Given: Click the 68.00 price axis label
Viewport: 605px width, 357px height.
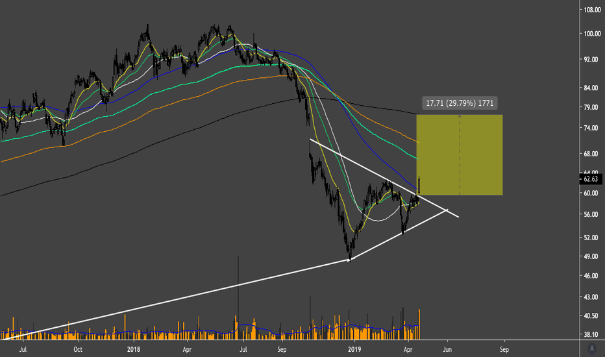Looking at the screenshot, I should click(x=592, y=154).
